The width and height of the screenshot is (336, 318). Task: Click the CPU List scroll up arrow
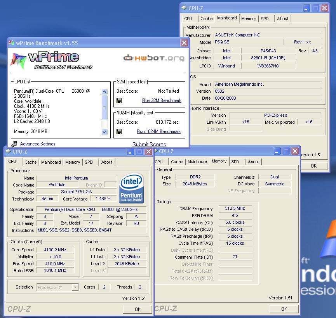click(x=104, y=92)
